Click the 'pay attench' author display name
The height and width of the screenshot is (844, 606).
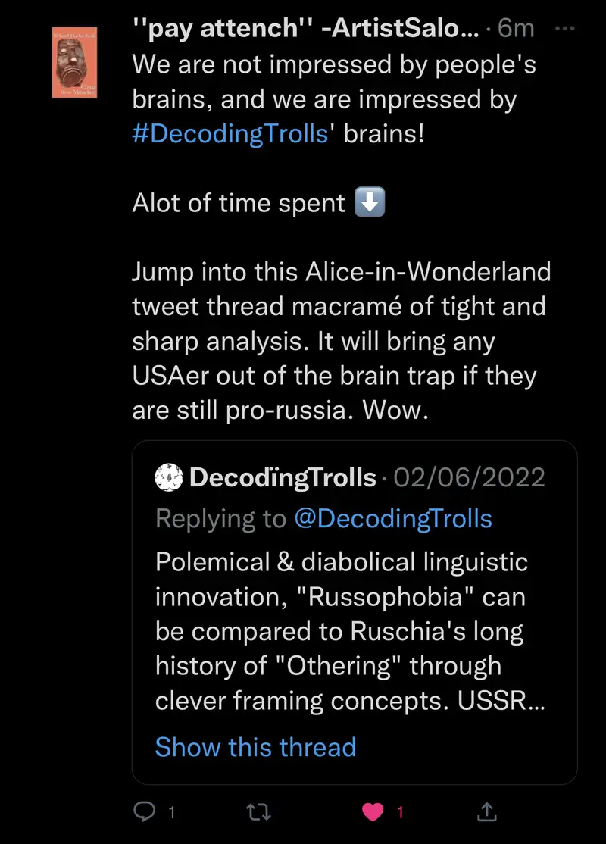305,29
